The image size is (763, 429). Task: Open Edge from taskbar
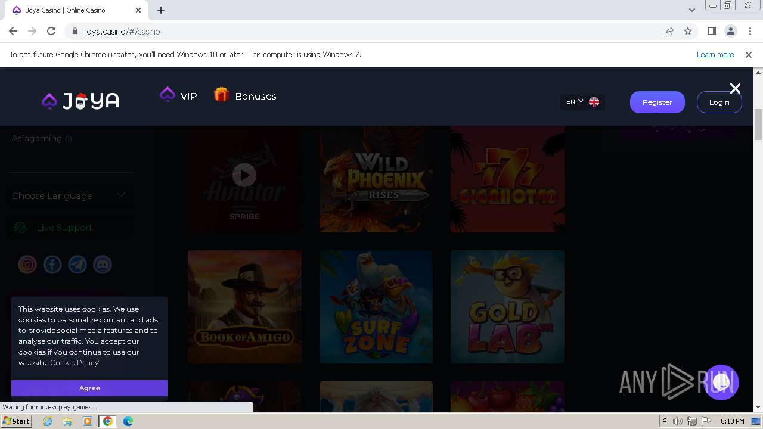(128, 421)
